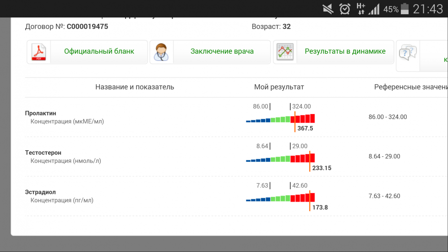Image resolution: width=448 pixels, height=252 pixels.
Task: Tap the battery indicator icon
Action: pos(405,9)
